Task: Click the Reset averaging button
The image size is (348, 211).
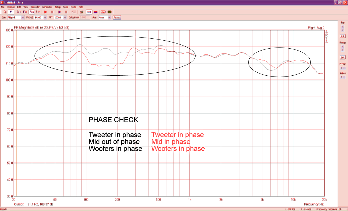Action: (x=117, y=17)
